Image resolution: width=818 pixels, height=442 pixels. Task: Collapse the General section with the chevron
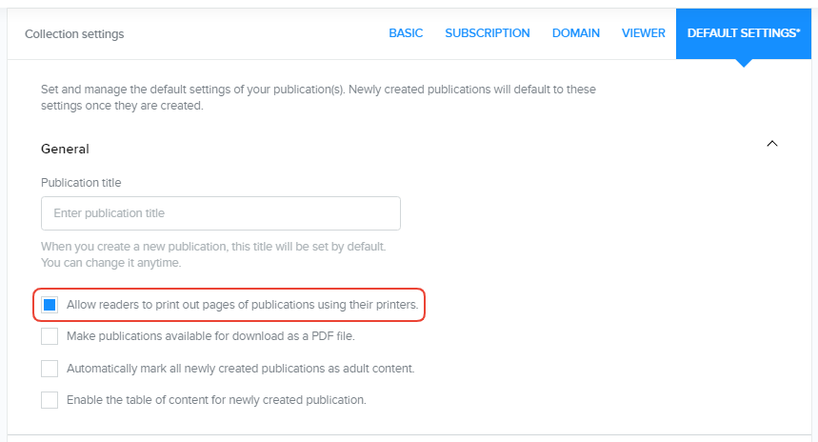772,144
